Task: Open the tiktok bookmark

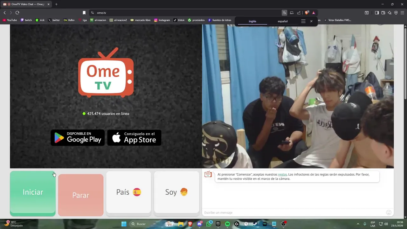Action: [179, 20]
